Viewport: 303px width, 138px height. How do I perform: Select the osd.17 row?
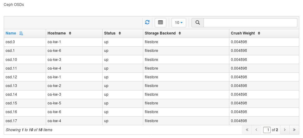(x=11, y=121)
